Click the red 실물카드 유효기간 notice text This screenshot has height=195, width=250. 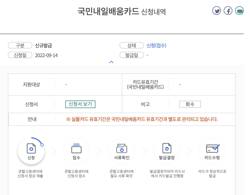(x=142, y=119)
